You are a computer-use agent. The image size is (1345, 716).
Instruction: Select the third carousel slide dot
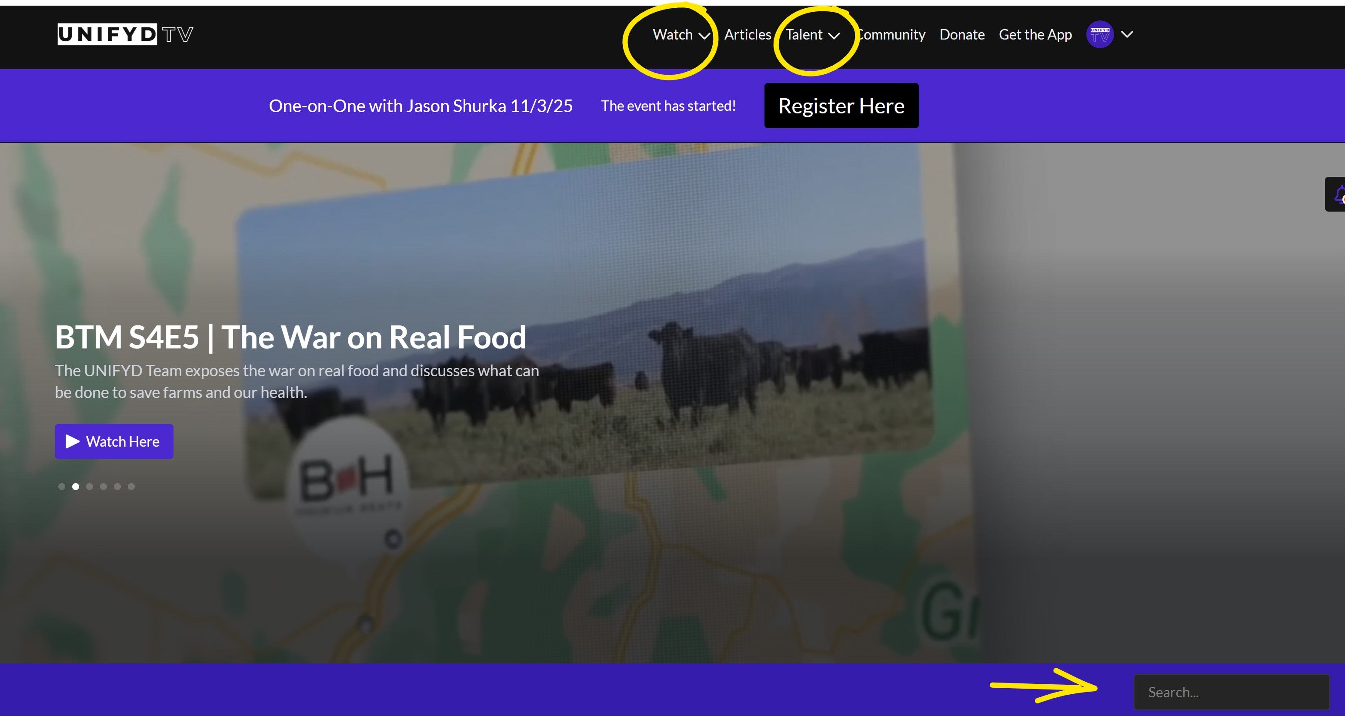[90, 487]
